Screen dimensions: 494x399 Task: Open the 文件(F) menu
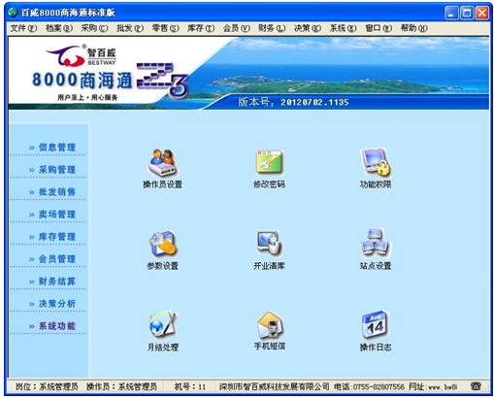23,28
